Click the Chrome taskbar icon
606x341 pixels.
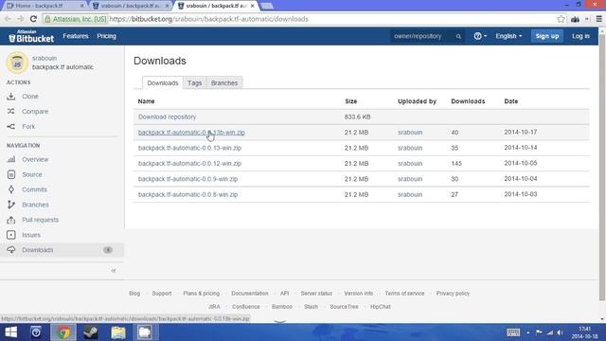pyautogui.click(x=63, y=332)
